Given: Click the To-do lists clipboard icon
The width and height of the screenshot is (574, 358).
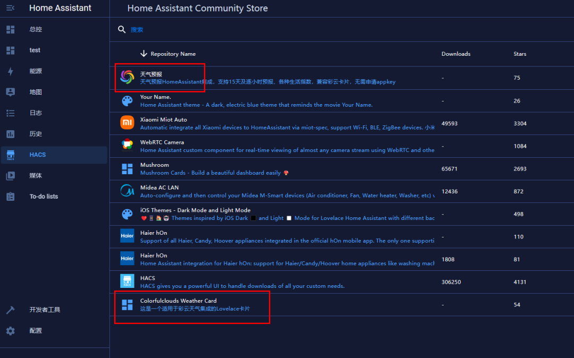Looking at the screenshot, I should 10,197.
